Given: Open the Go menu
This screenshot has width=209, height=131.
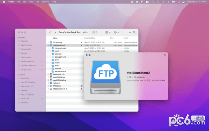Looking at the screenshot, I should [x=38, y=2].
